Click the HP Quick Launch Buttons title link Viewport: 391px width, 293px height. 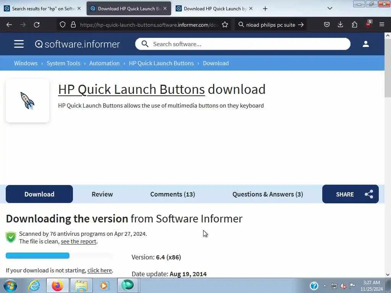click(x=131, y=89)
